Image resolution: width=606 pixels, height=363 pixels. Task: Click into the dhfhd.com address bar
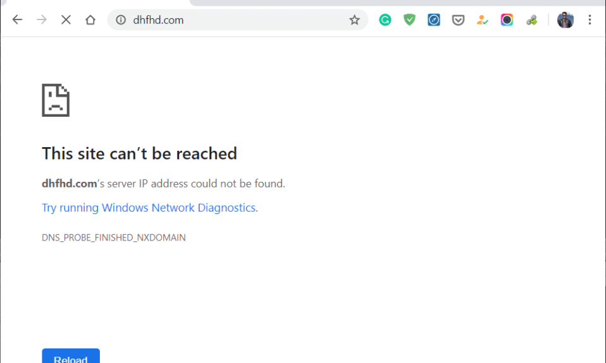coord(232,20)
